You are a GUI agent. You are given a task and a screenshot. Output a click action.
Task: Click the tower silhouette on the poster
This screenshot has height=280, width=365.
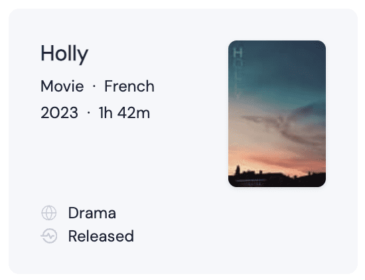pos(238,171)
